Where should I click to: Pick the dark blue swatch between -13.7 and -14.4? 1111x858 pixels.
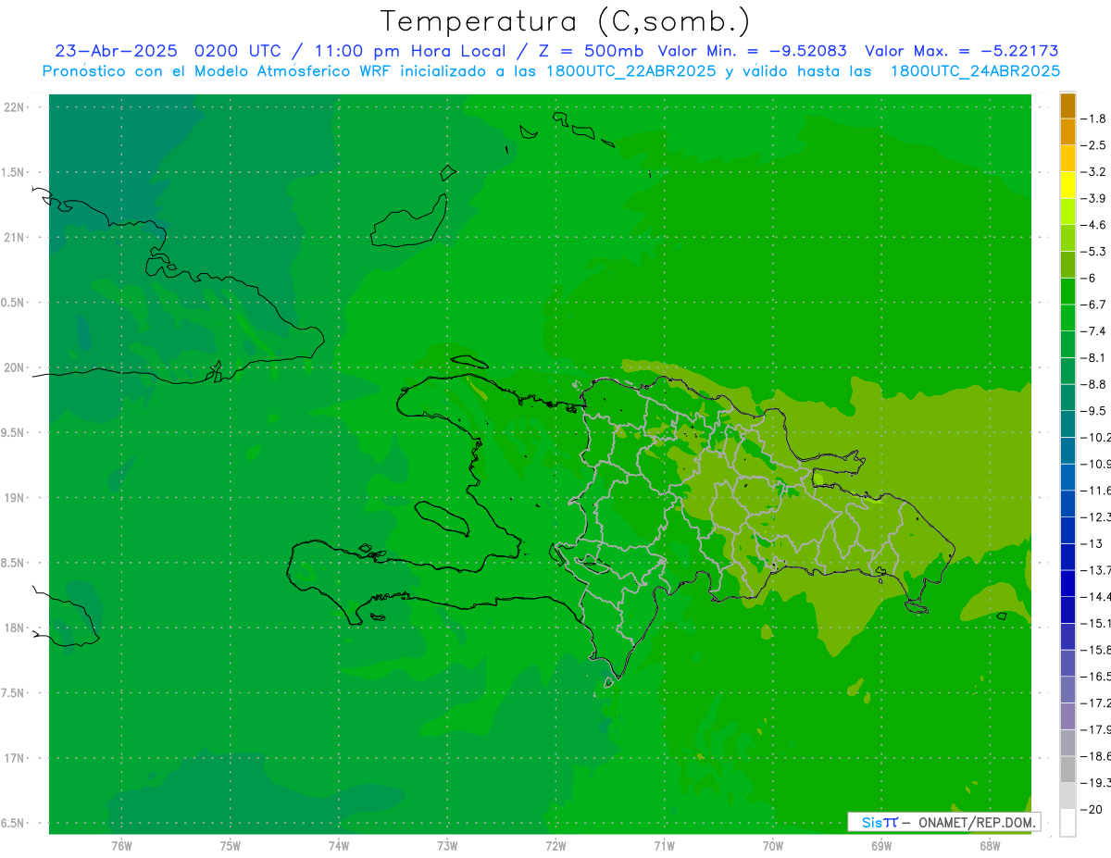pyautogui.click(x=1068, y=583)
